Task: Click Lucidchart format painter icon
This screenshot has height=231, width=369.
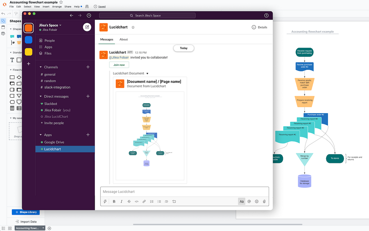Action: tap(16, 14)
